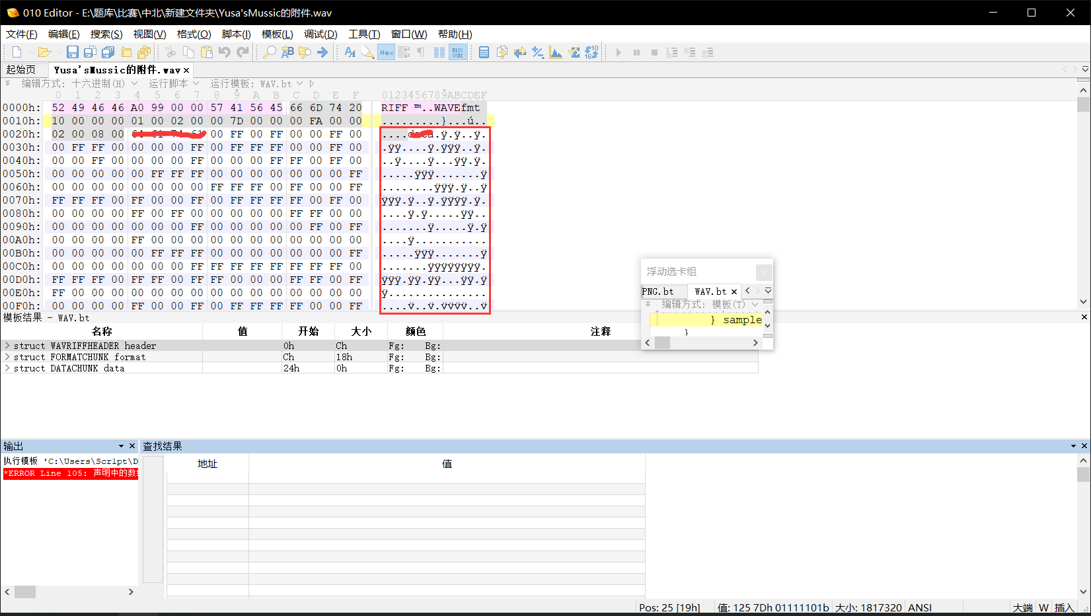Image resolution: width=1091 pixels, height=616 pixels.
Task: Toggle the Hex edit mode button
Action: coord(387,52)
